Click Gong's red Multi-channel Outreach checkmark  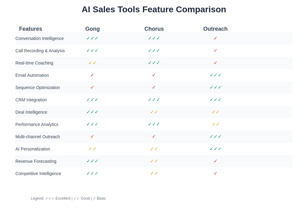click(x=92, y=137)
